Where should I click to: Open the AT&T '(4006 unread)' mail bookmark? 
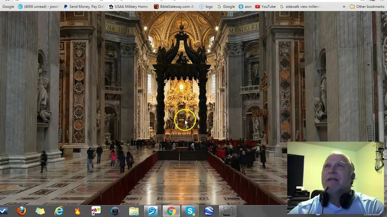pos(38,6)
